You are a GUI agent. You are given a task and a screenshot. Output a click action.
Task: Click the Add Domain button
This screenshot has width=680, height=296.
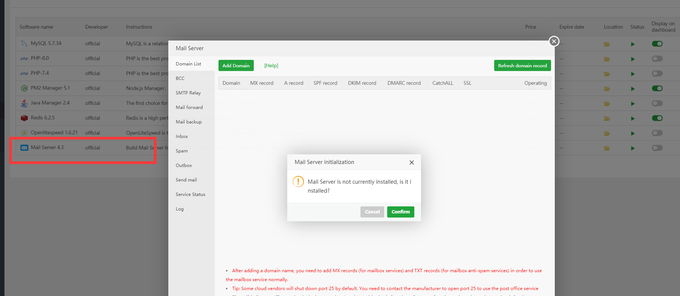coord(236,65)
